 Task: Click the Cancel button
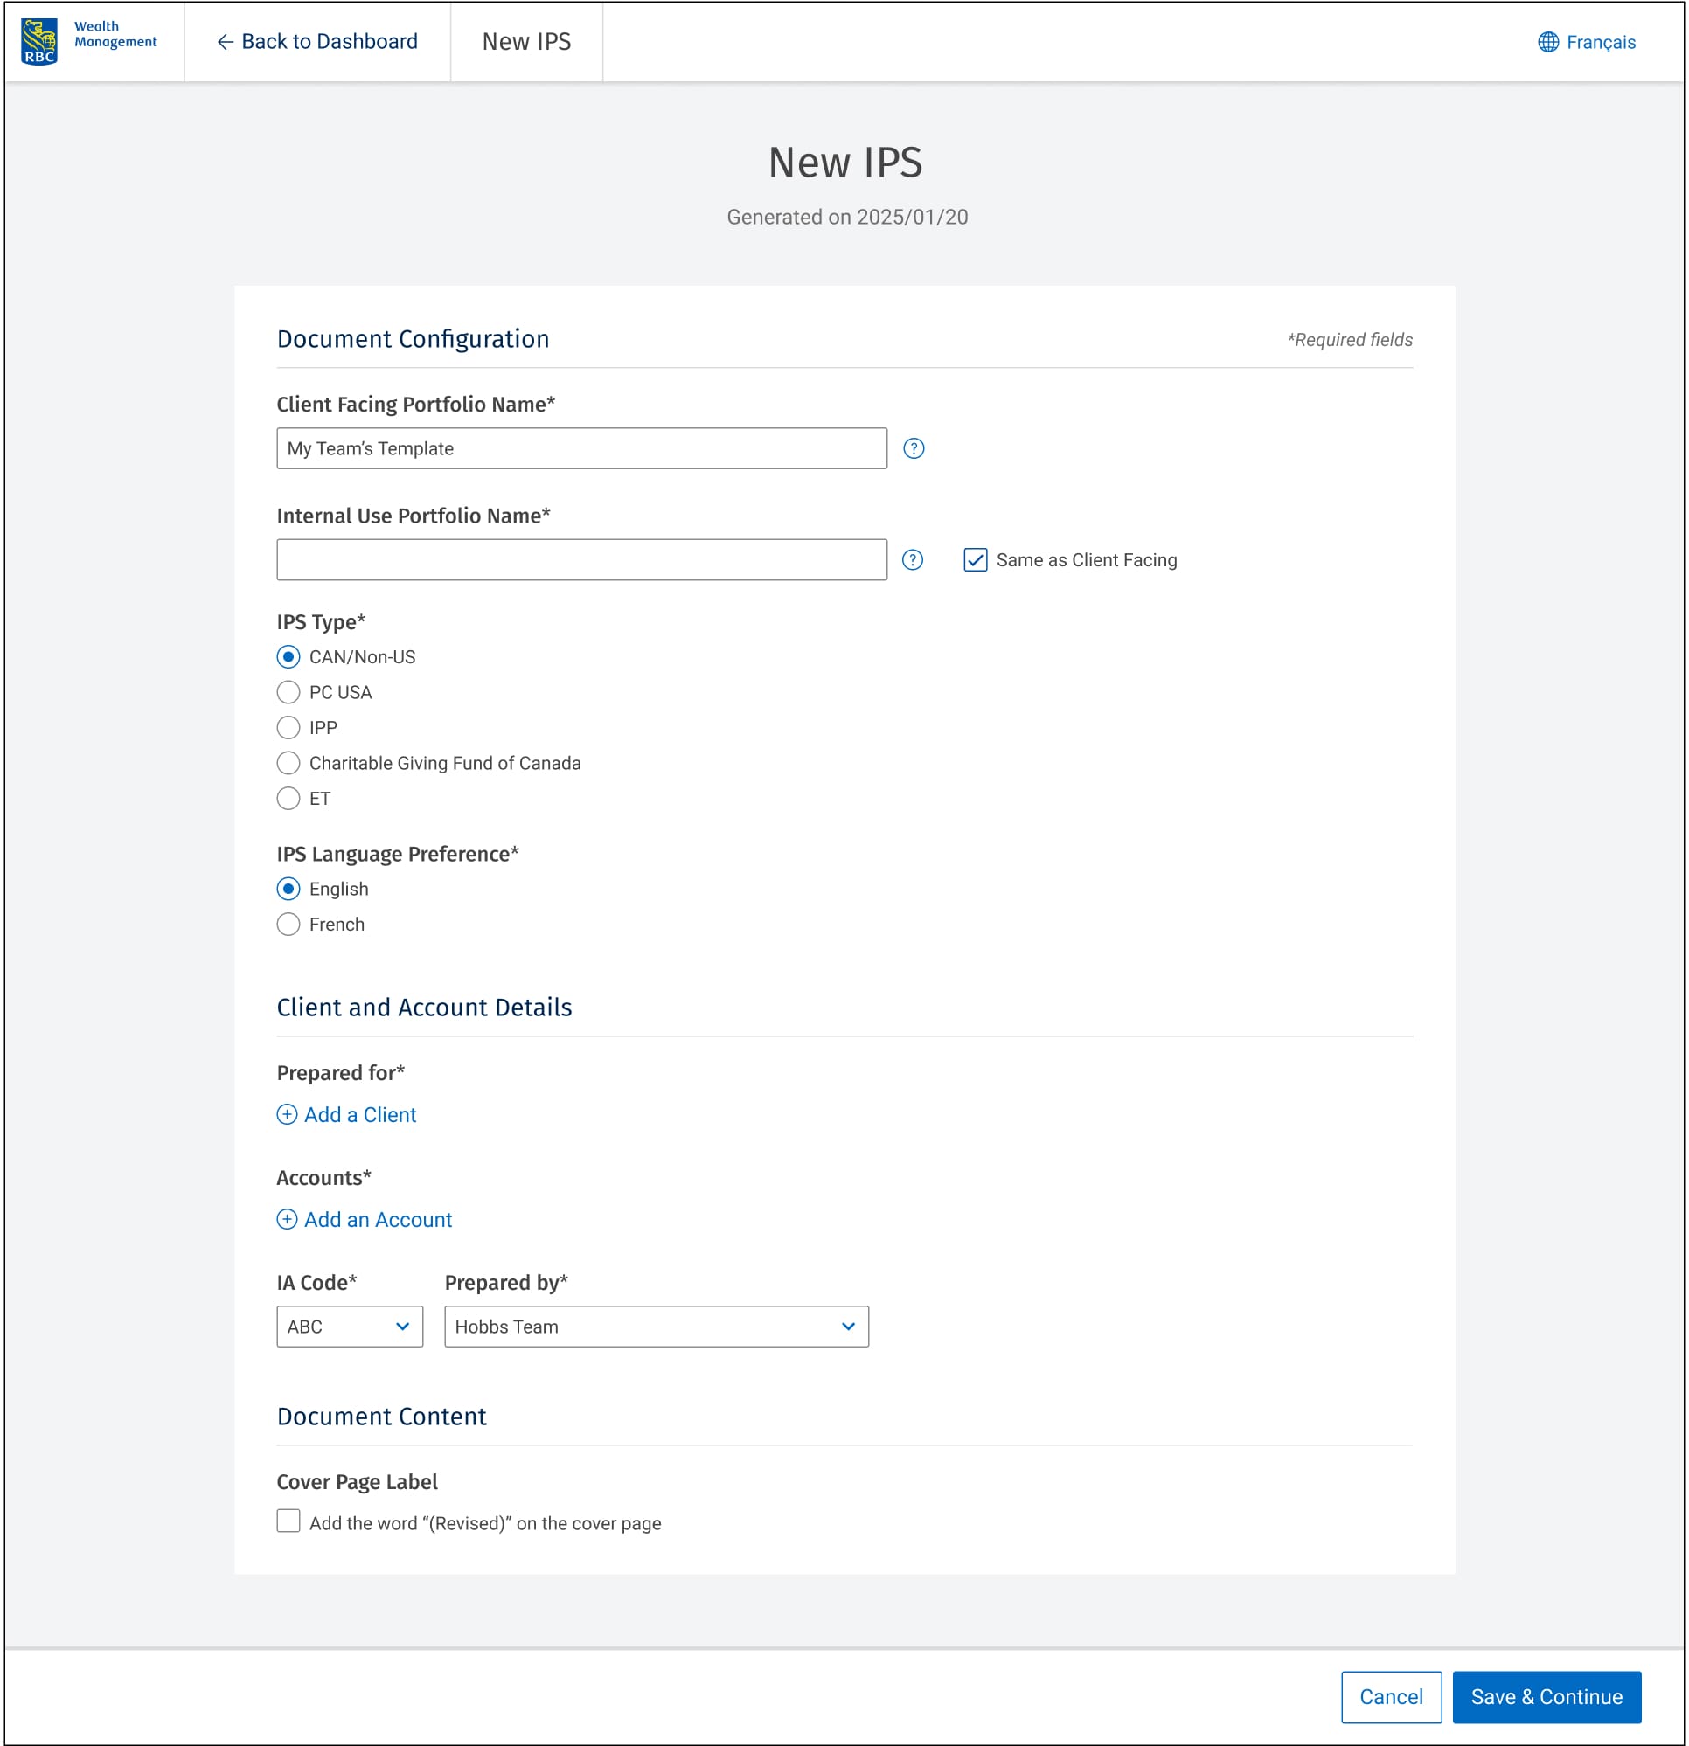coord(1390,1696)
